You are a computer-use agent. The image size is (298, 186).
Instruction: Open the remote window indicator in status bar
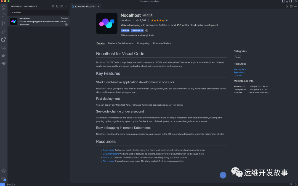(2, 184)
